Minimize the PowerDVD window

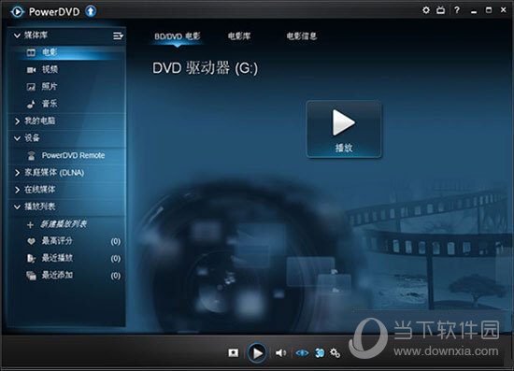point(474,12)
